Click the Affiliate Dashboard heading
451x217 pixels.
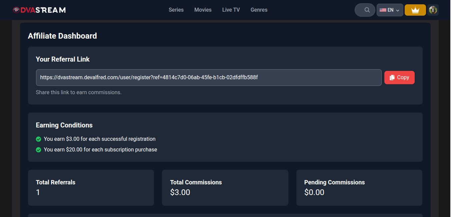(x=62, y=36)
